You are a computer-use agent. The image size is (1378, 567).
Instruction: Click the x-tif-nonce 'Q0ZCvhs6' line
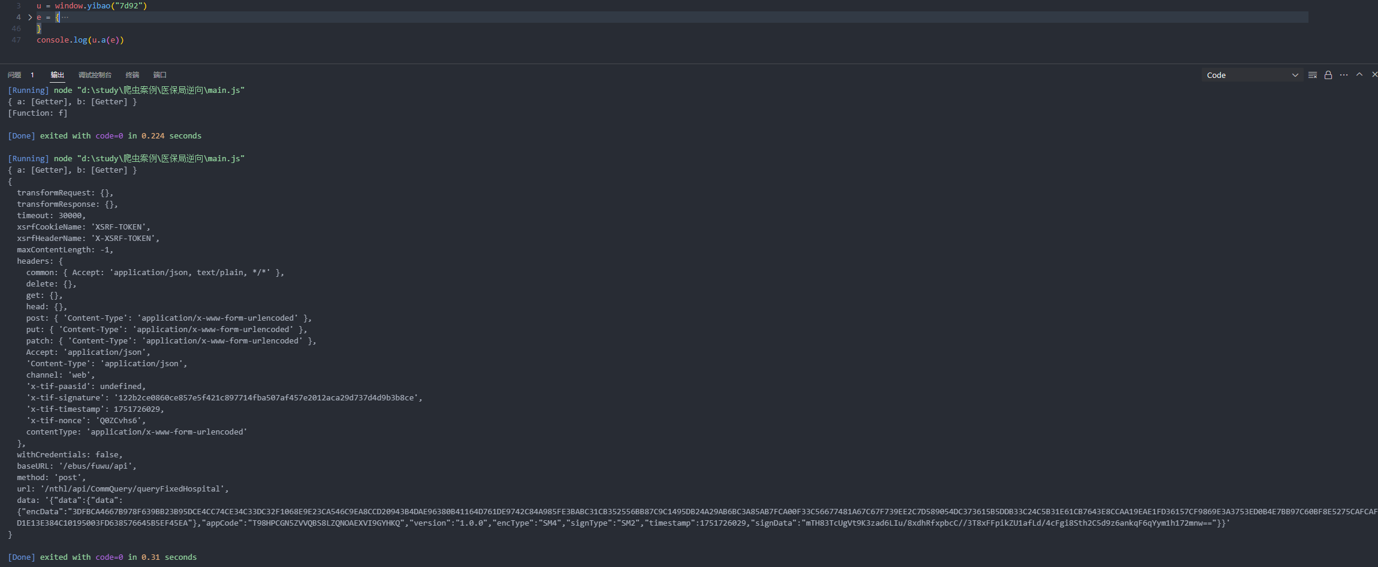[86, 421]
